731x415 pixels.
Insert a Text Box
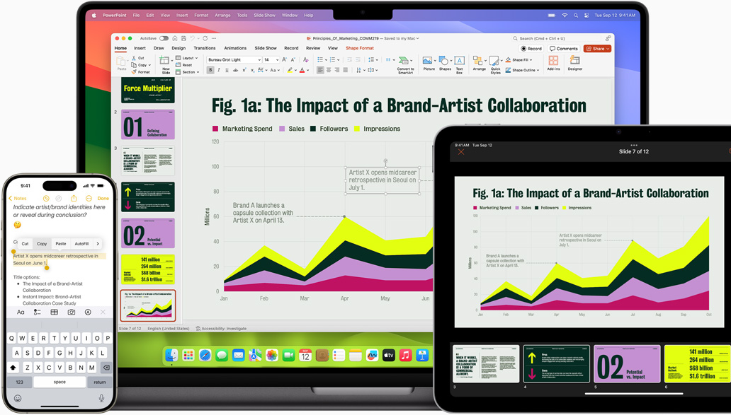(459, 61)
